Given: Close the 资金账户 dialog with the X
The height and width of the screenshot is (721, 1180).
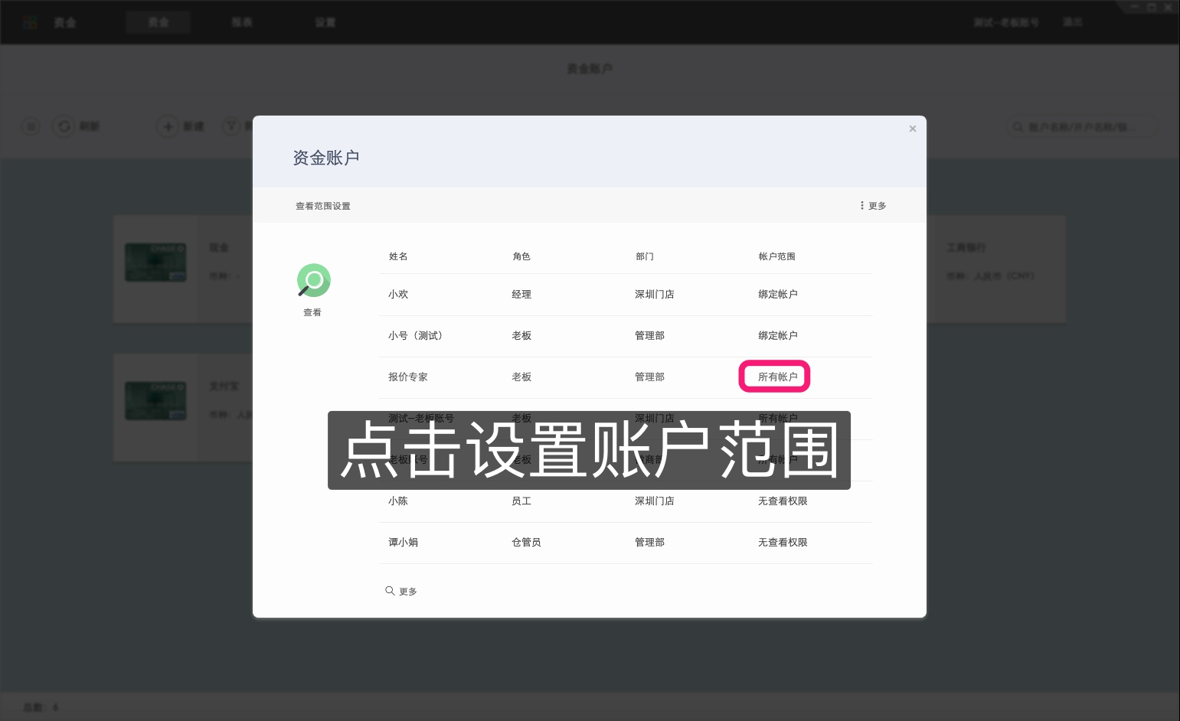Looking at the screenshot, I should [x=912, y=129].
